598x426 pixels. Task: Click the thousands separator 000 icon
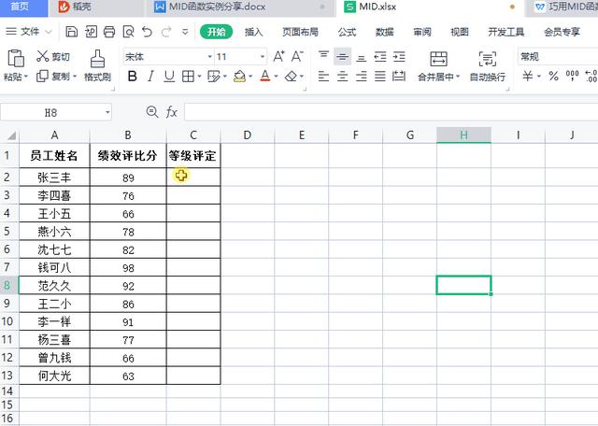[572, 76]
